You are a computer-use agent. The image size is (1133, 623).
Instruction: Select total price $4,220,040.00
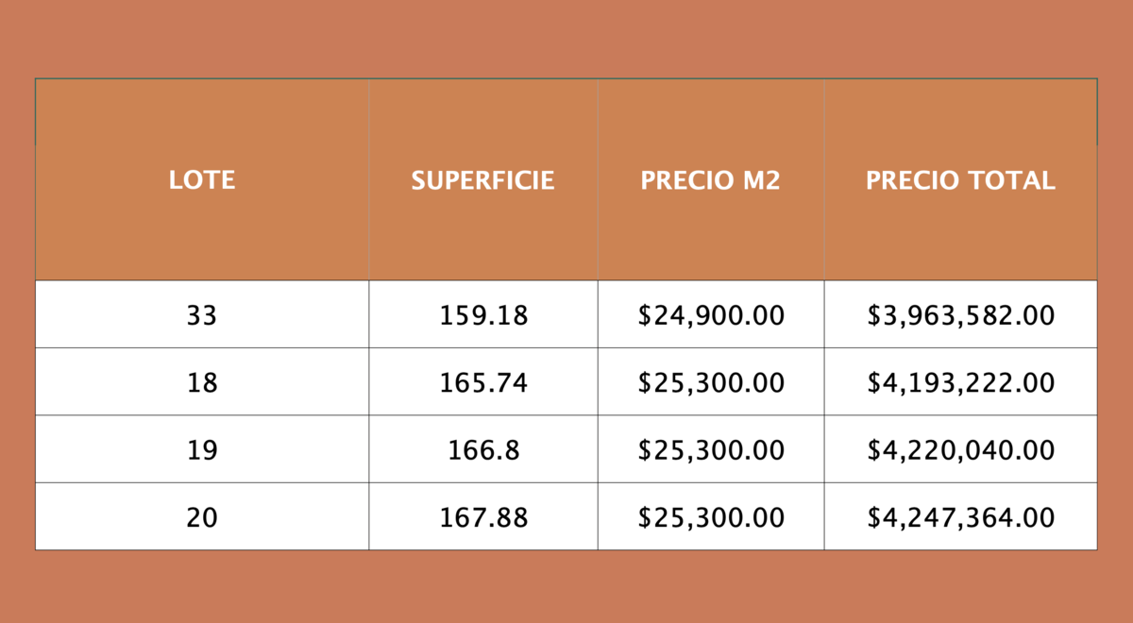point(960,450)
